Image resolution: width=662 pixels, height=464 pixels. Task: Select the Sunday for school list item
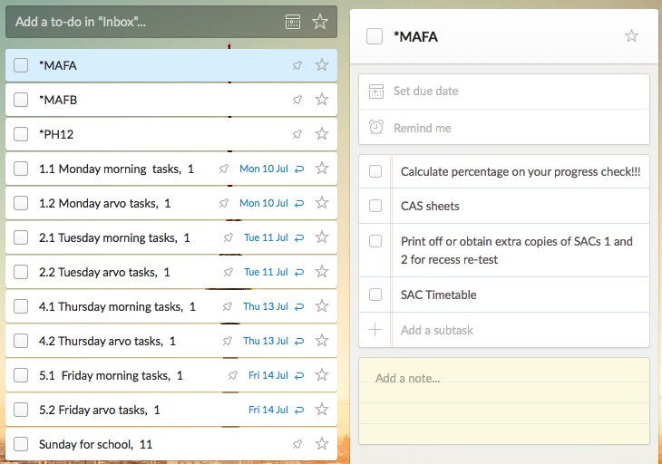171,444
